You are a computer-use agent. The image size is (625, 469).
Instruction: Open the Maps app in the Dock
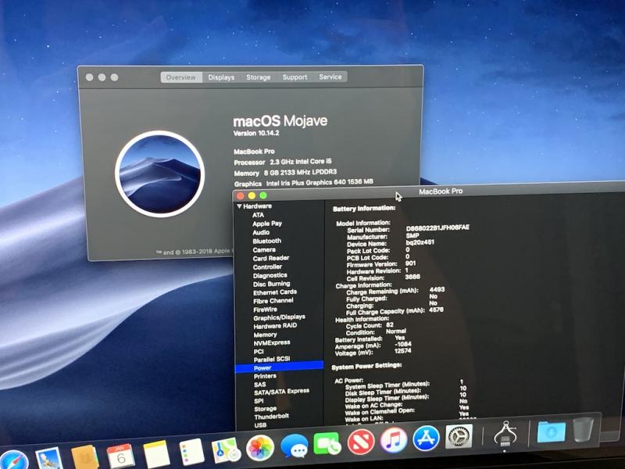point(226,451)
